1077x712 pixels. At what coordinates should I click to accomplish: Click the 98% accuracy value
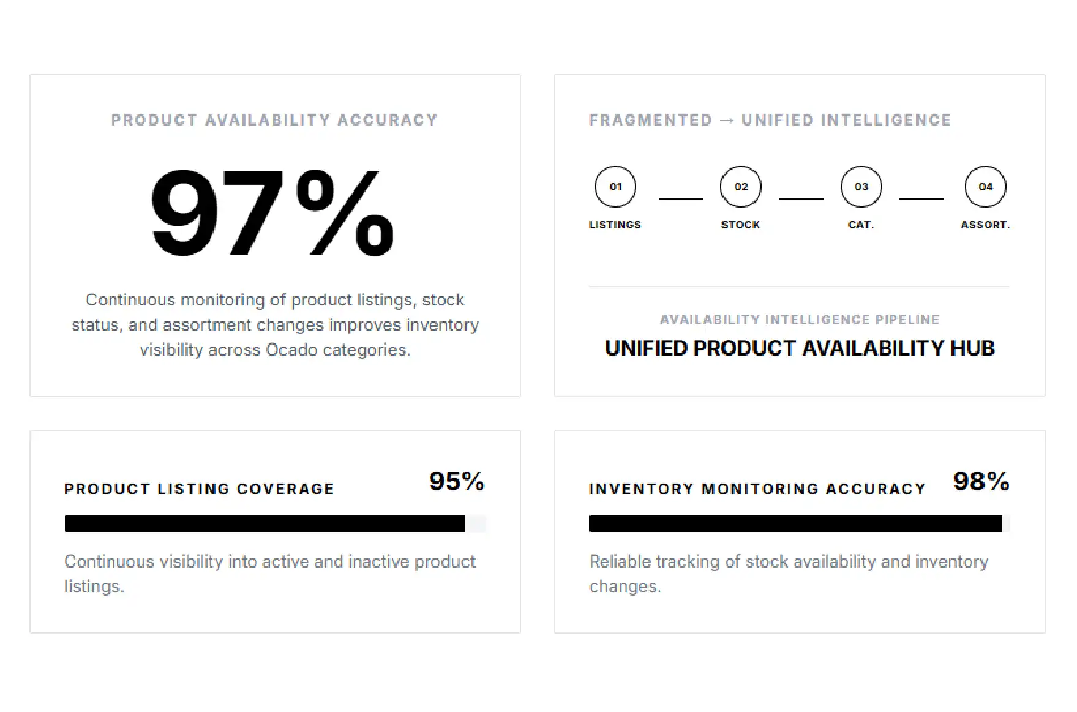981,481
